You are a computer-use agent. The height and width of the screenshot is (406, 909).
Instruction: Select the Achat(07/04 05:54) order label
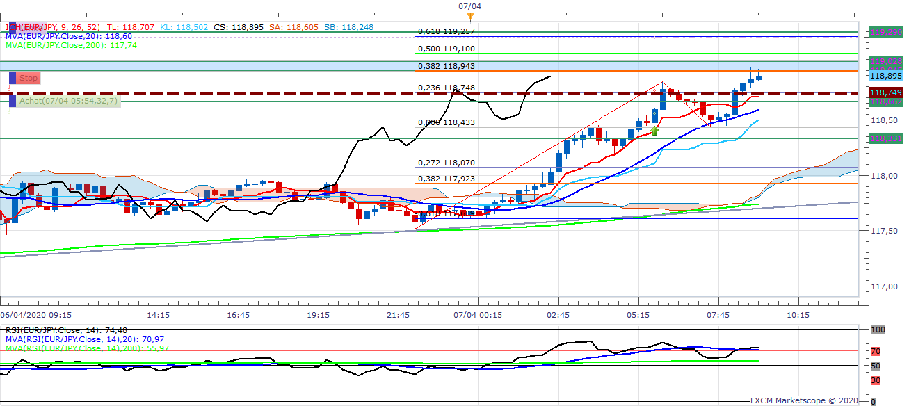click(x=68, y=101)
